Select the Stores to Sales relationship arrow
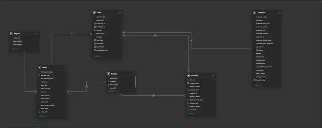322x128 pixels. 72,34
